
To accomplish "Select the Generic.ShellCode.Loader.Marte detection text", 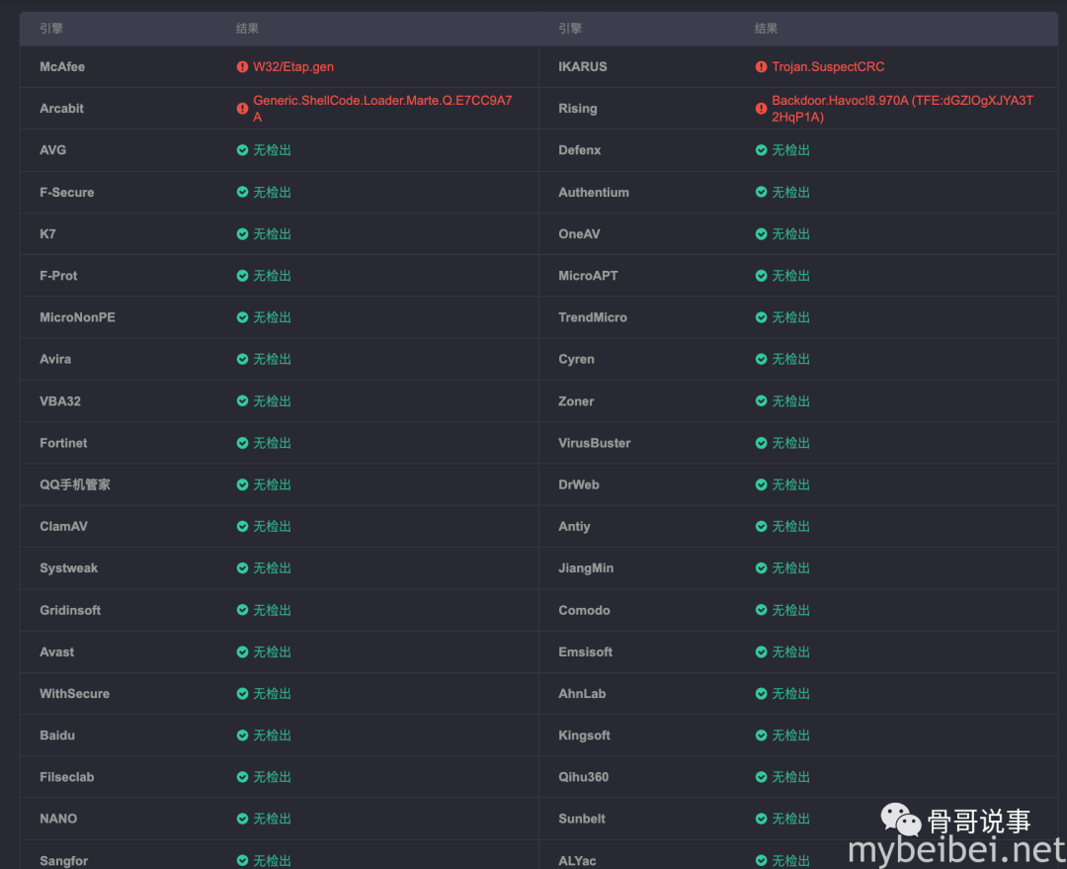I will click(x=382, y=109).
